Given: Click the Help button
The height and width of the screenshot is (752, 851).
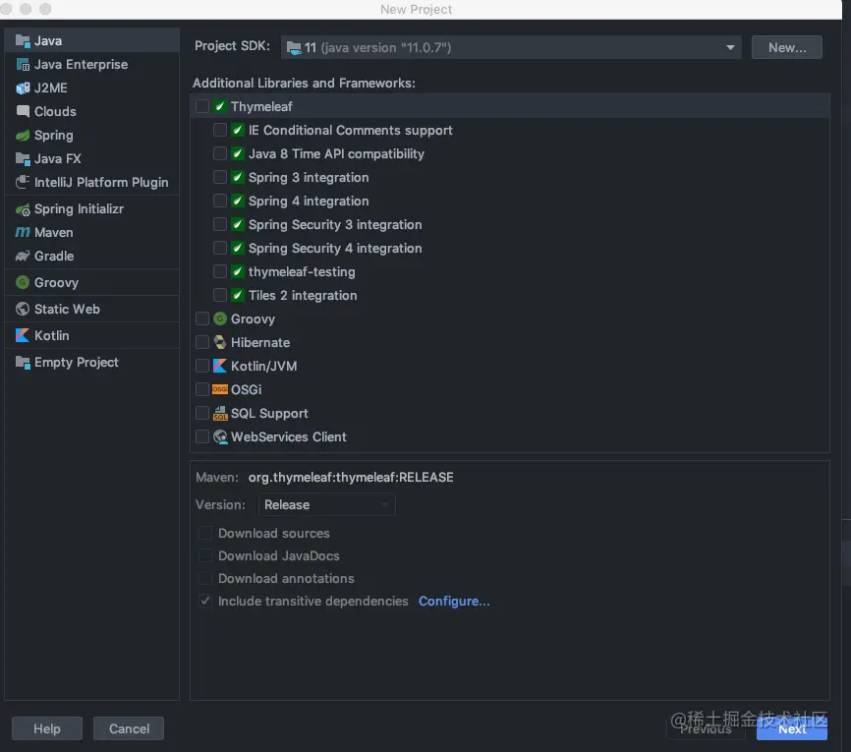Looking at the screenshot, I should point(47,728).
